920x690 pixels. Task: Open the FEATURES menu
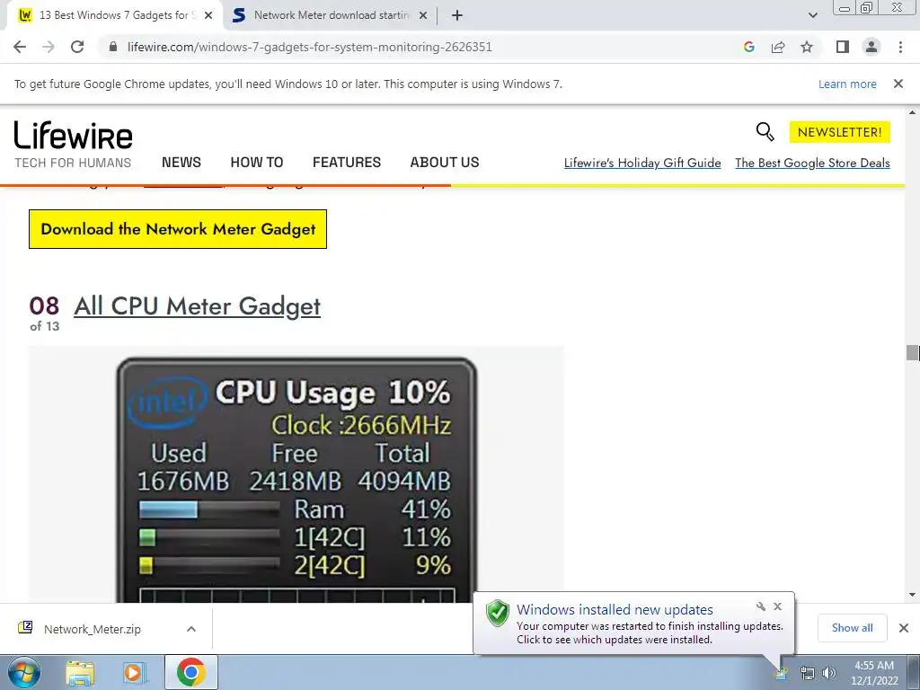[x=347, y=163]
